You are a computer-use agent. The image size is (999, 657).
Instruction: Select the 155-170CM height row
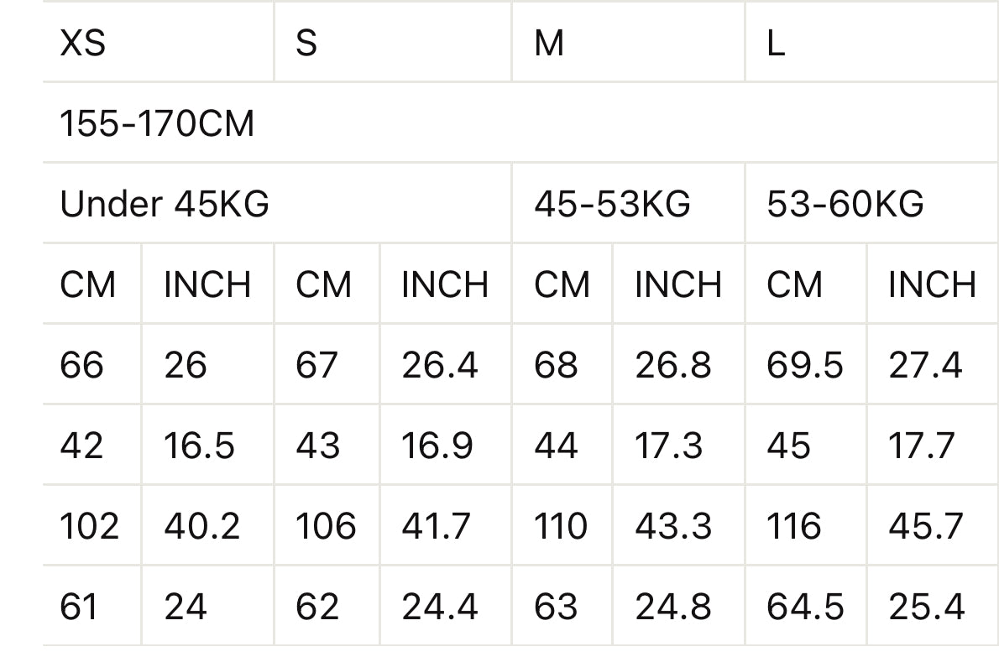point(157,124)
